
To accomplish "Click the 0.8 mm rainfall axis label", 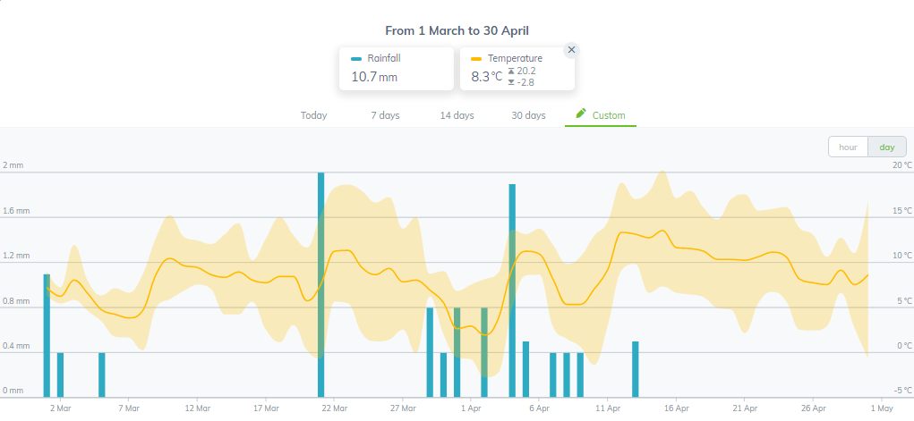I will (16, 301).
